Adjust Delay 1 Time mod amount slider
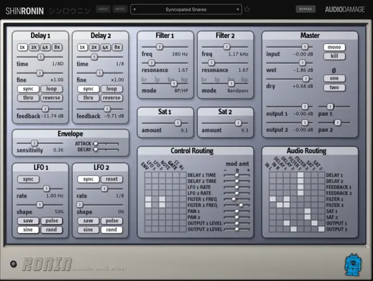The height and width of the screenshot is (281, 373). tap(237, 175)
